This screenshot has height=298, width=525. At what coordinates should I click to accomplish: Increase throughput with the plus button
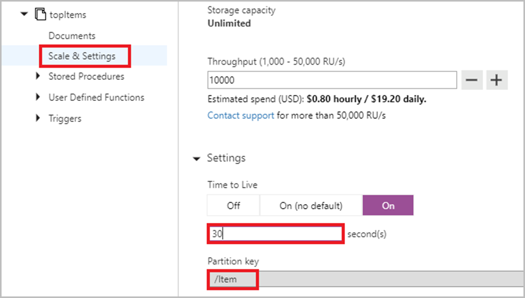click(497, 80)
